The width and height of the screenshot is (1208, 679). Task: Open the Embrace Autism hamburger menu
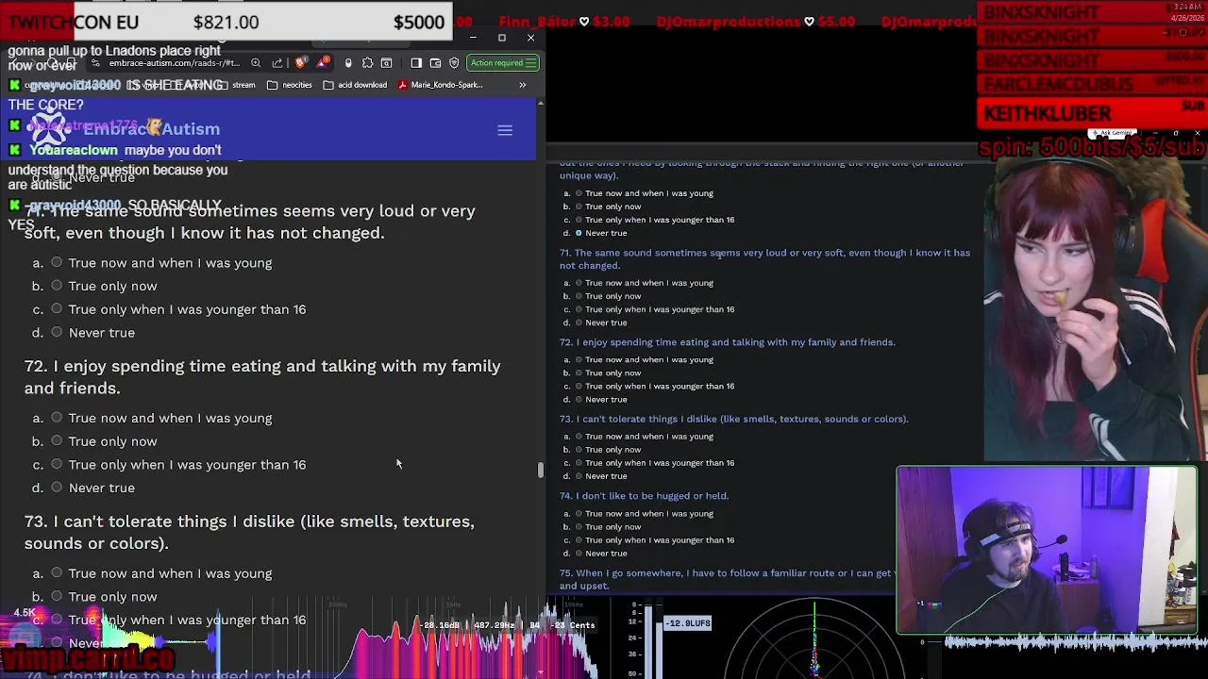tap(505, 130)
